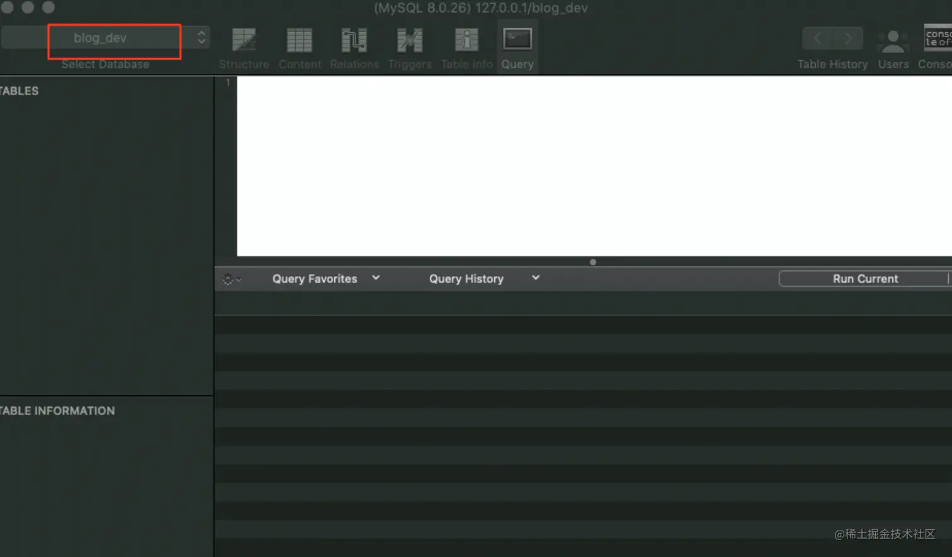
Task: Open the Table Info view
Action: click(467, 47)
